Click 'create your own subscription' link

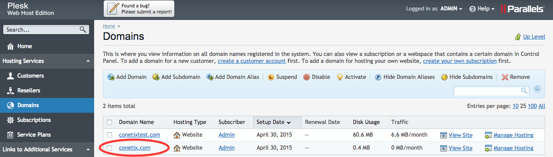pyautogui.click(x=459, y=61)
